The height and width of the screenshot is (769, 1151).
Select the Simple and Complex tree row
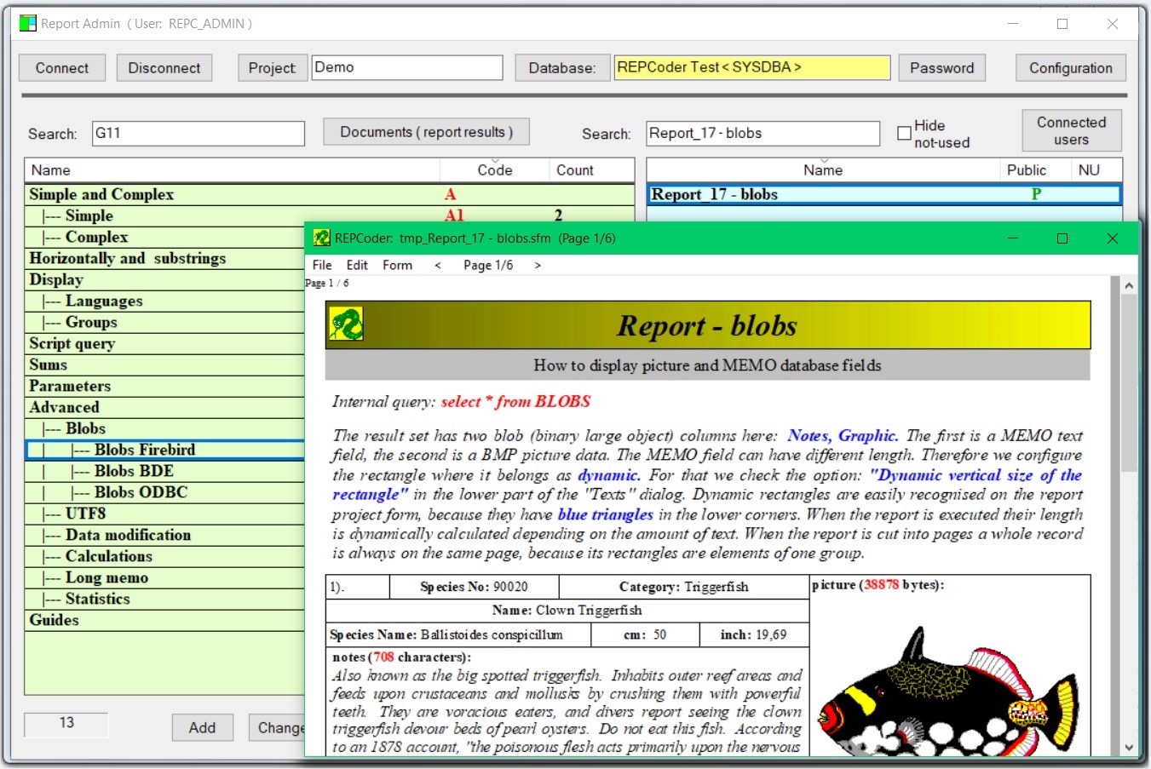coord(330,194)
